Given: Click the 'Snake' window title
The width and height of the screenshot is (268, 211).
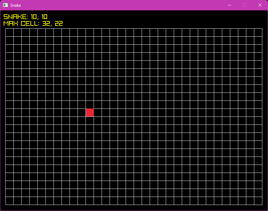Looking at the screenshot, I should [x=16, y=5].
